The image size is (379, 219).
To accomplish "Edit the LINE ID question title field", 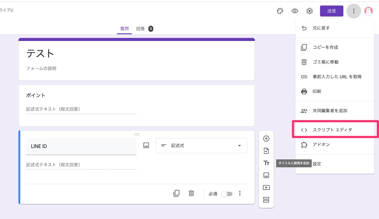I will [81, 147].
